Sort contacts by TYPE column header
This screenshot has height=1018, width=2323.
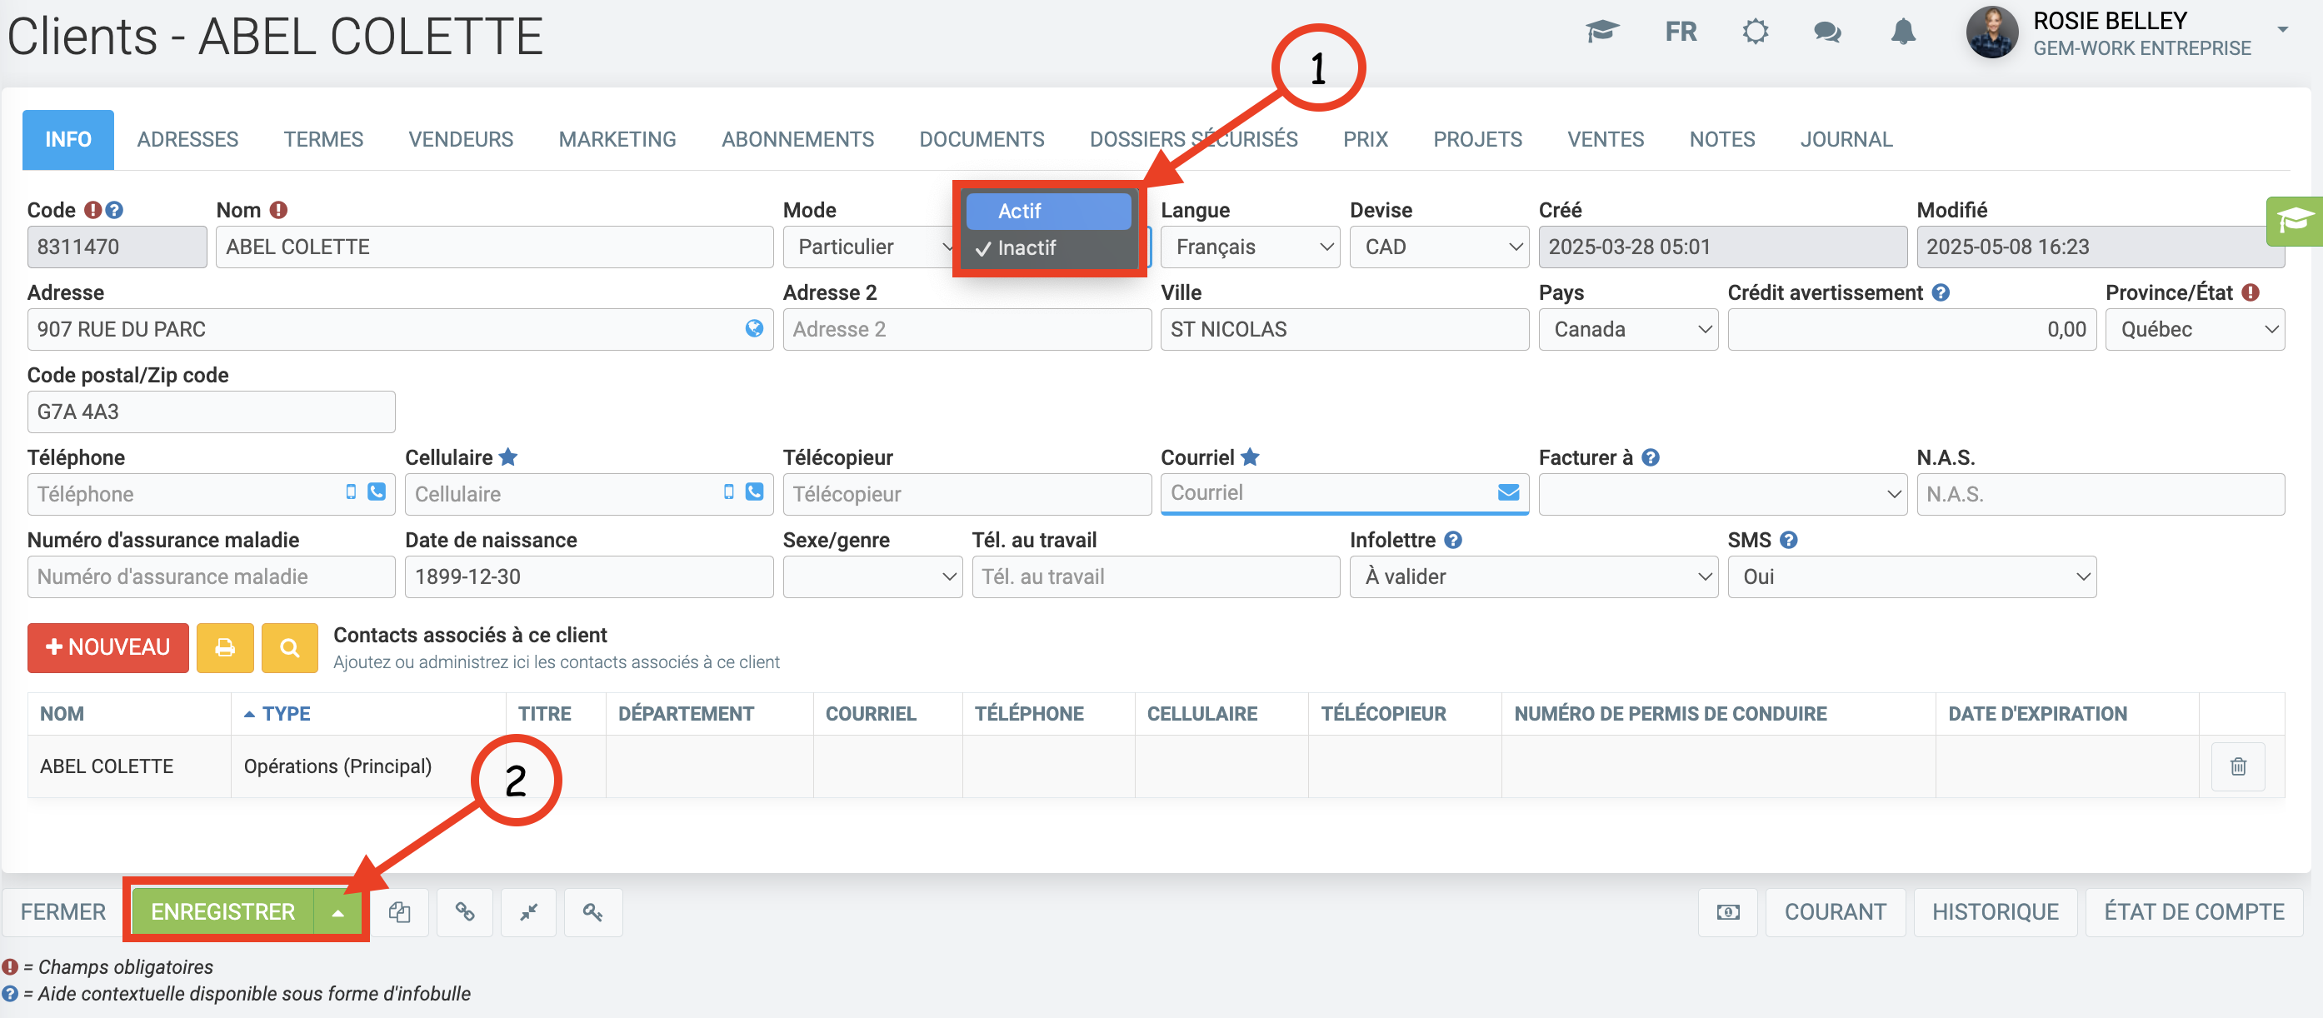[286, 714]
